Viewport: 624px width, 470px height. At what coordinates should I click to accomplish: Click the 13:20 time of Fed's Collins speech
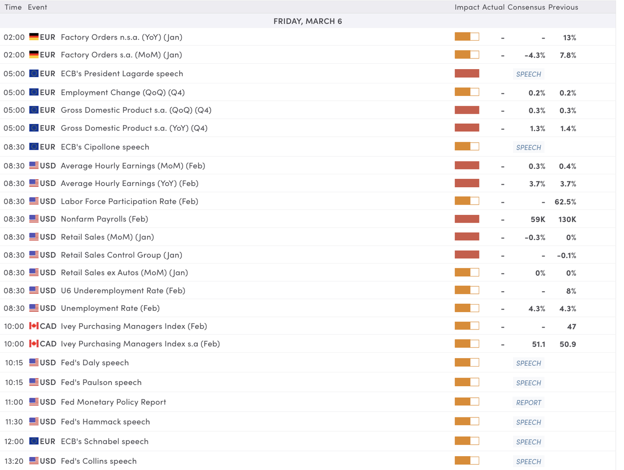tap(14, 461)
